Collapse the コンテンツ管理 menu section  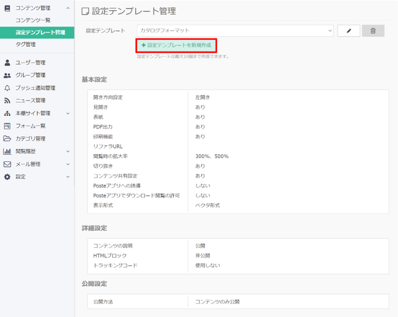tap(68, 8)
